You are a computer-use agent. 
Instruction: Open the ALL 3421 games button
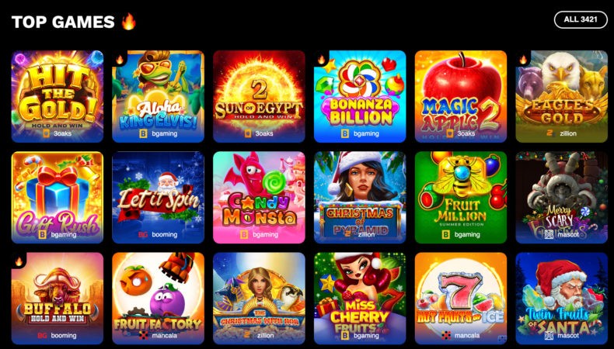pyautogui.click(x=581, y=19)
